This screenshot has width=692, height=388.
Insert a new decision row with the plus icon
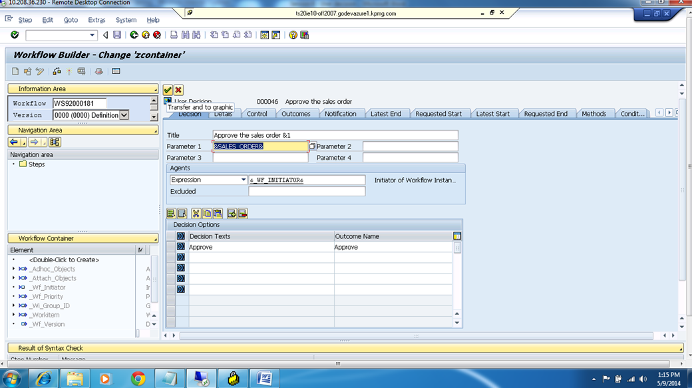pos(232,213)
